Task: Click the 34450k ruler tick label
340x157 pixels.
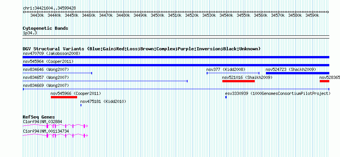Action: tap(72, 16)
